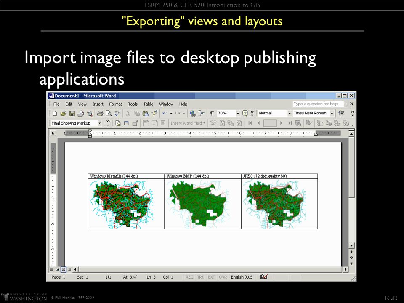Expand the help question box dropdown arrow
The width and height of the screenshot is (404, 303).
[346, 104]
